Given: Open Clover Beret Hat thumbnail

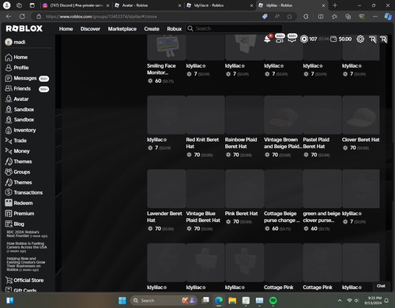Looking at the screenshot, I should [361, 115].
